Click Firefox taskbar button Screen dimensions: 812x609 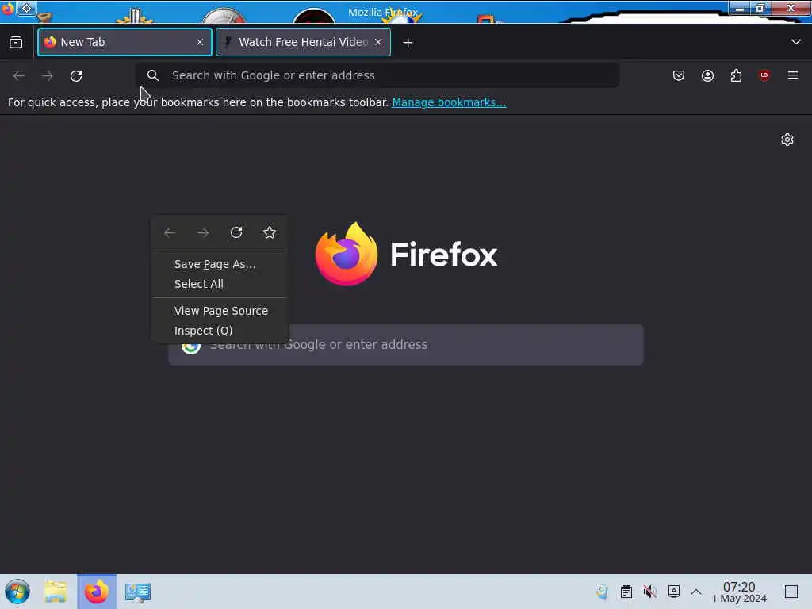[97, 592]
